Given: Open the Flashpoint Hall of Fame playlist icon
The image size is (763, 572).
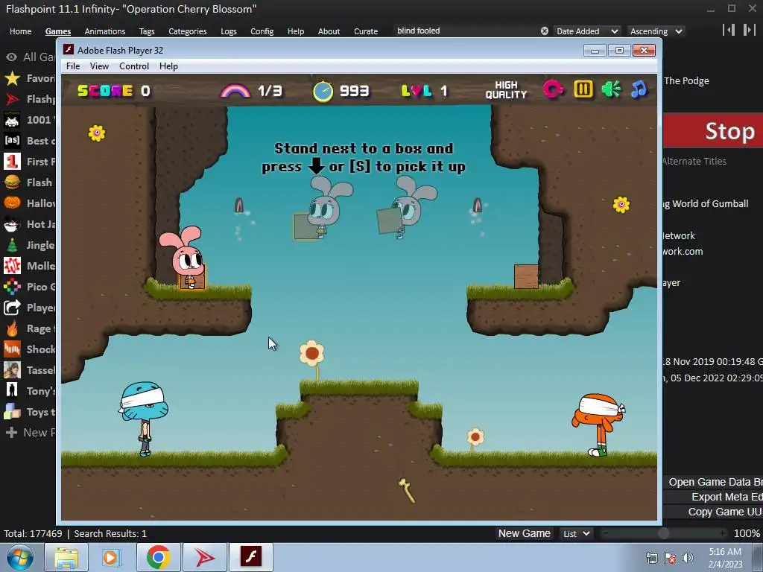Looking at the screenshot, I should (12, 99).
